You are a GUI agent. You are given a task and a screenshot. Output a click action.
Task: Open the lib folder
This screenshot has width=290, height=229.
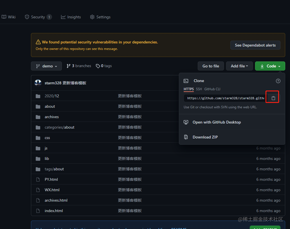(47, 158)
